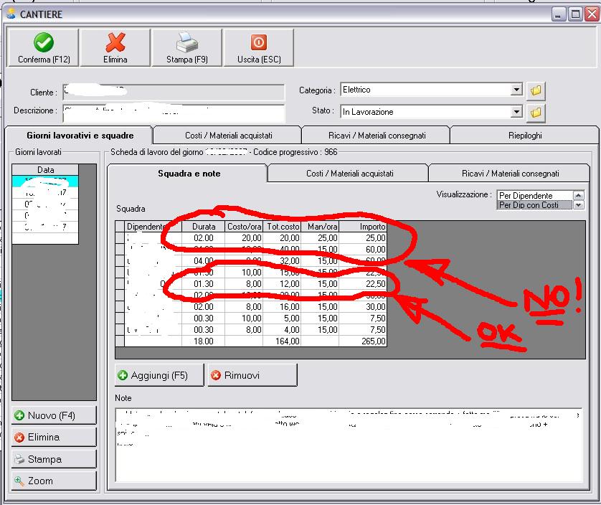The width and height of the screenshot is (601, 505).
Task: Click Visualizzazione list up arrow
Action: (579, 196)
